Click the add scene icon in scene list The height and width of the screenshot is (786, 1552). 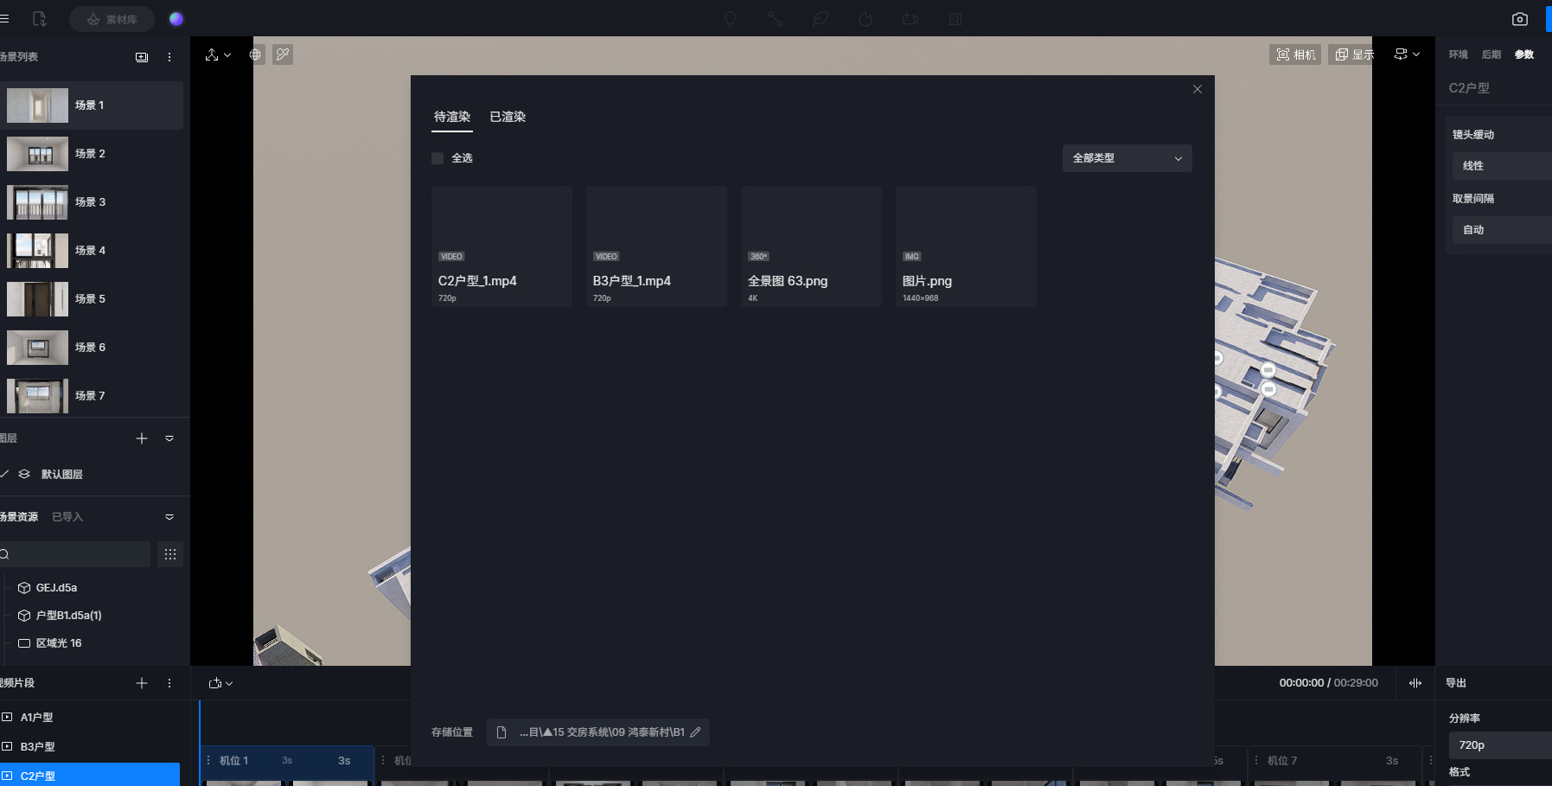click(142, 57)
